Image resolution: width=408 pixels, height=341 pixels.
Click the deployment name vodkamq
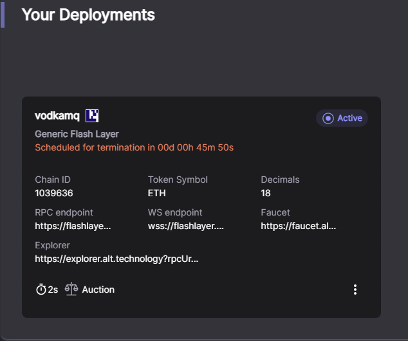[x=57, y=116]
